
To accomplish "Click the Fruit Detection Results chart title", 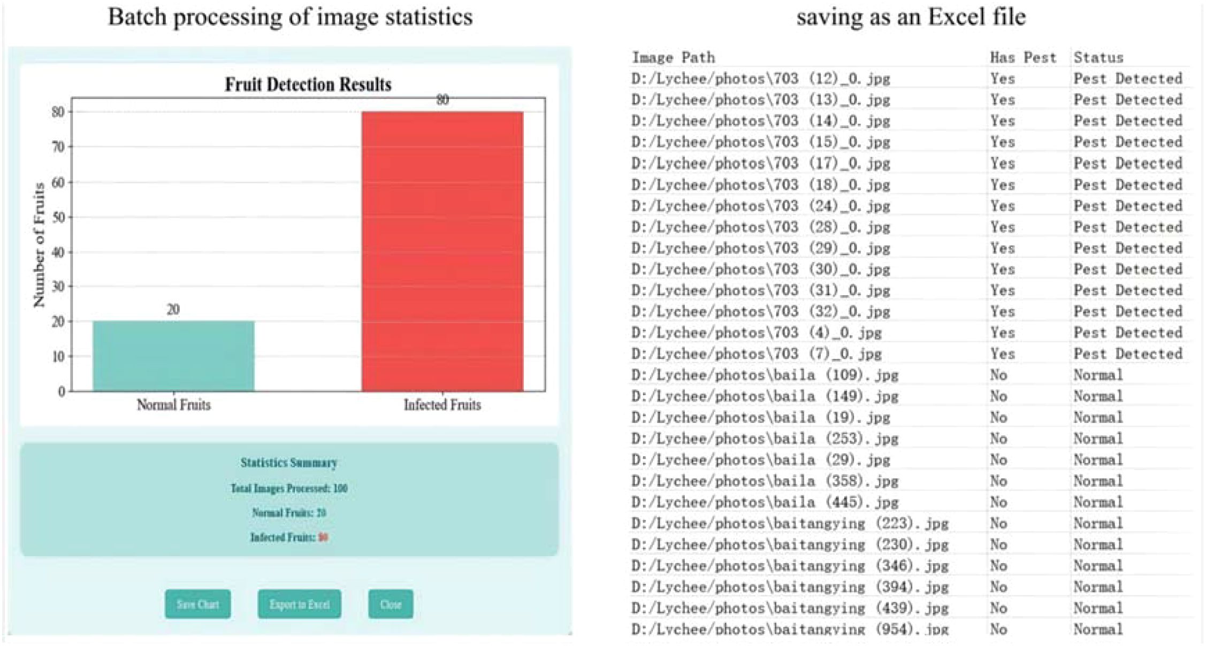I will point(308,84).
